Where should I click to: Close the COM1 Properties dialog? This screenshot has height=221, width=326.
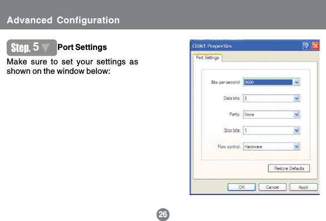click(315, 46)
